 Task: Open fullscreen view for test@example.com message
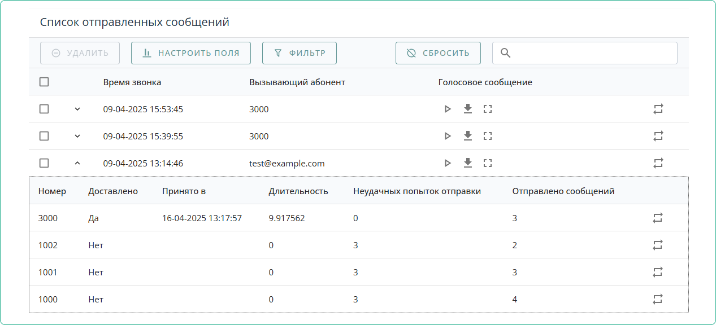[488, 163]
